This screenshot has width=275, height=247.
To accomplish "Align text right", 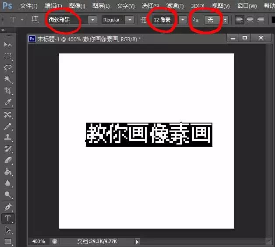I will [261, 19].
